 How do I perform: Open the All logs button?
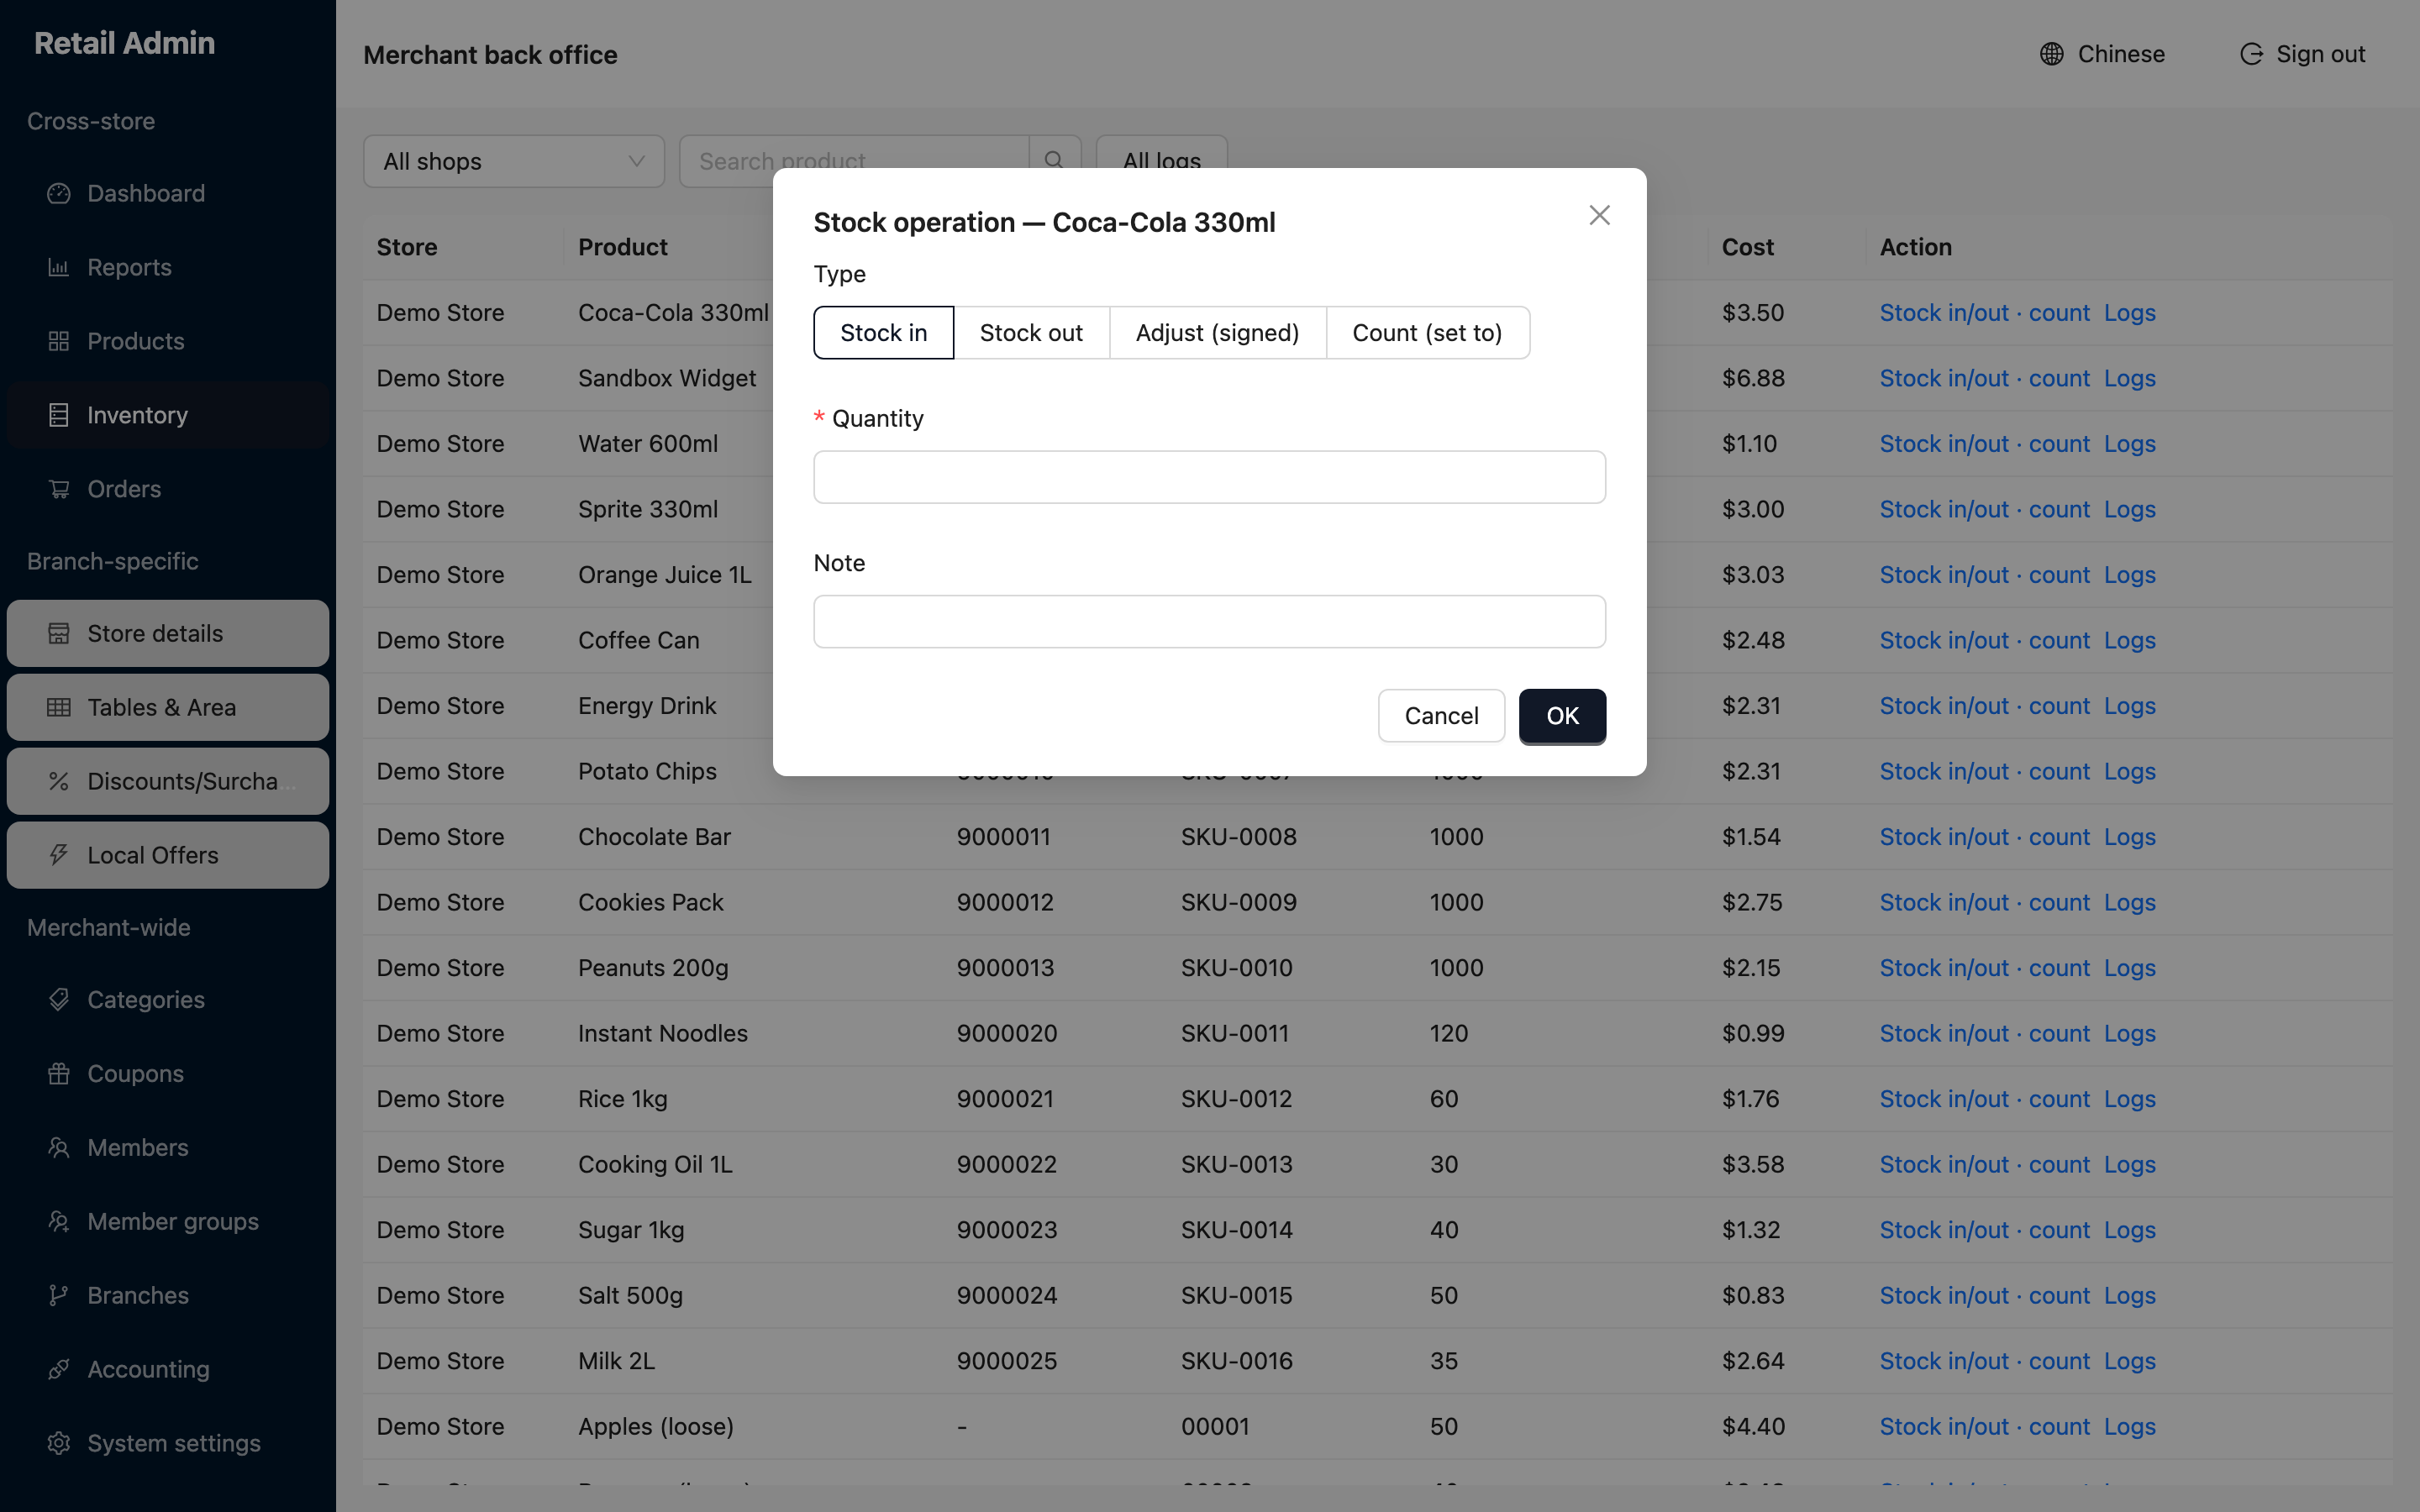[1161, 160]
